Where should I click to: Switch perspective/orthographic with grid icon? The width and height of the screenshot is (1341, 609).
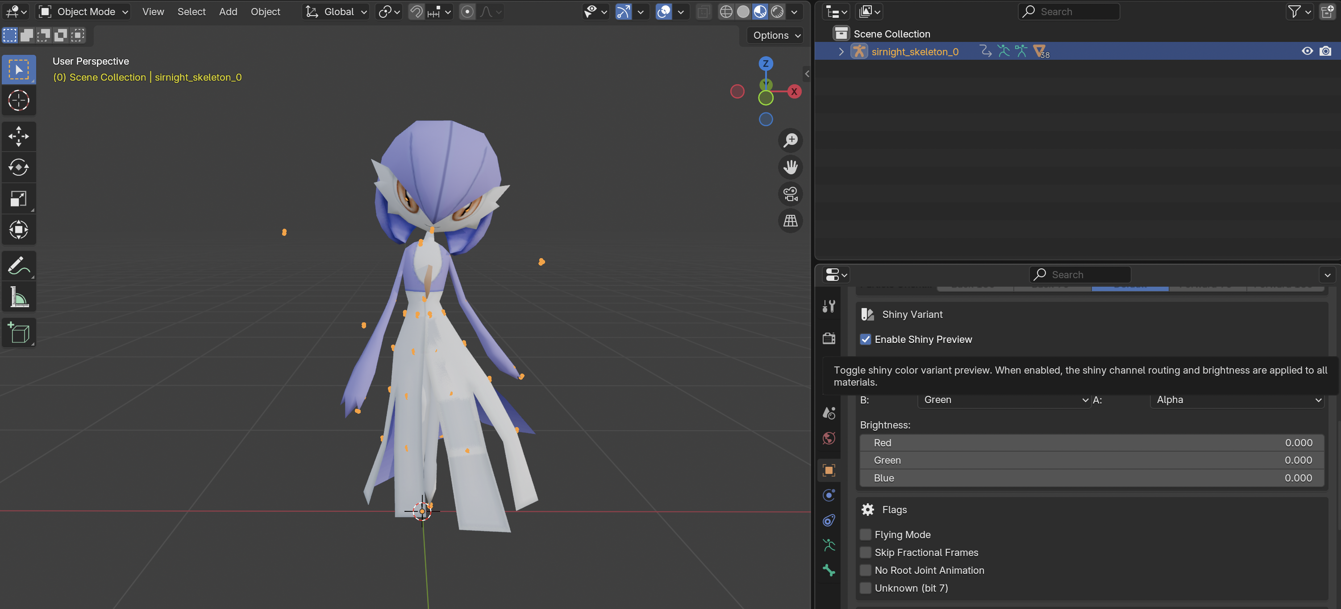(x=790, y=221)
